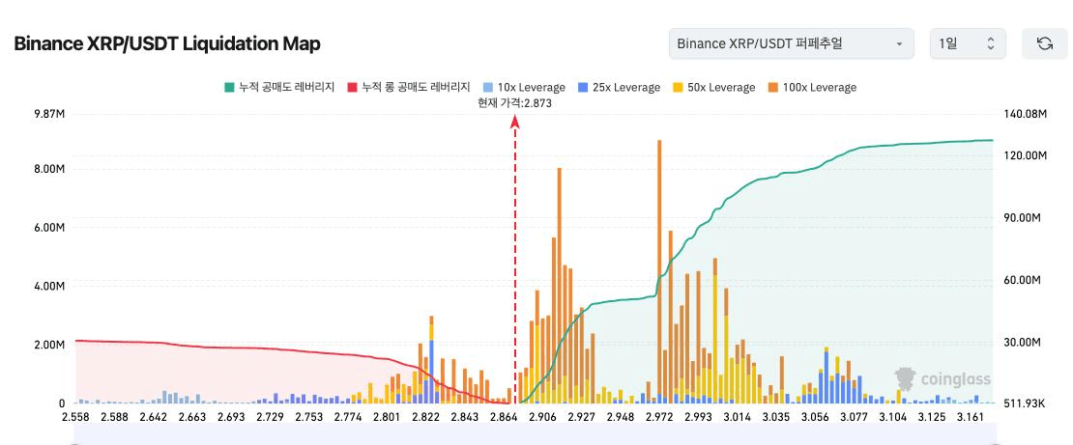Viewport: 1073px width, 445px height.
Task: Click the 2.801 price axis label
Action: pyautogui.click(x=388, y=417)
